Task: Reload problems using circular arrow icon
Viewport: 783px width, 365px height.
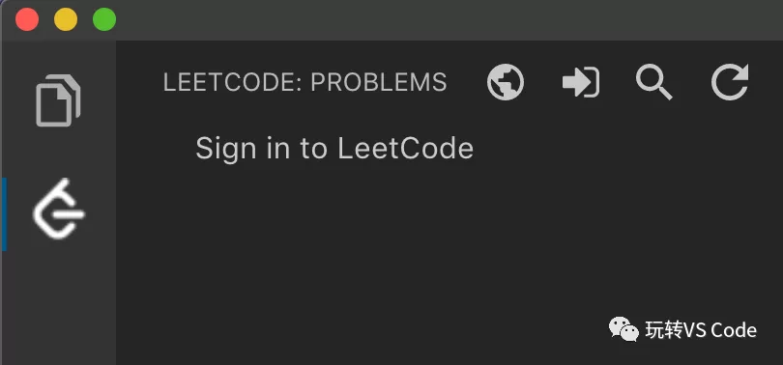Action: pyautogui.click(x=730, y=82)
